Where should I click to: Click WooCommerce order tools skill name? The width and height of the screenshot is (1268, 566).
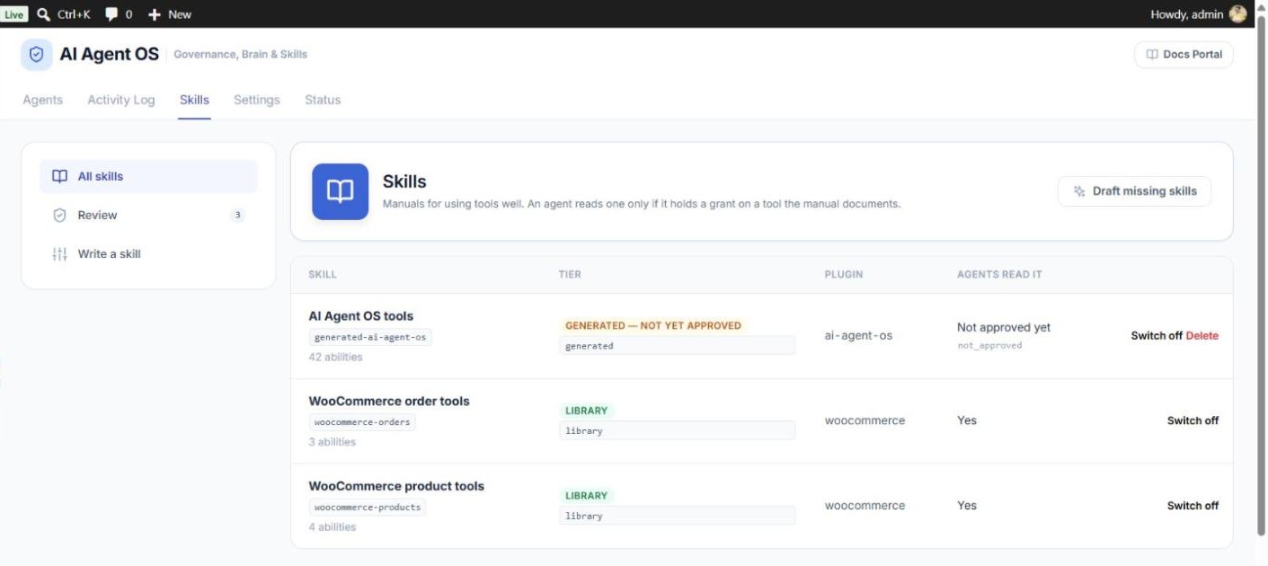pyautogui.click(x=389, y=402)
